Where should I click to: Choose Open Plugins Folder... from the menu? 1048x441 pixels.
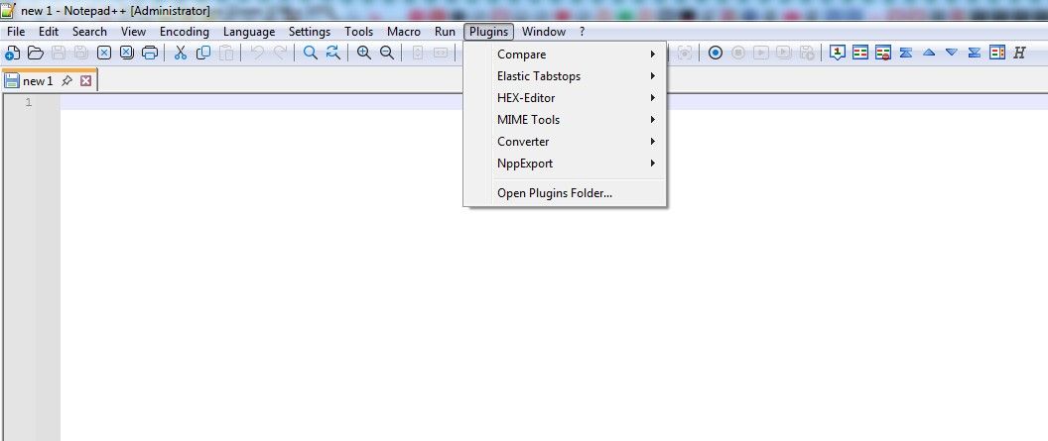pyautogui.click(x=565, y=193)
